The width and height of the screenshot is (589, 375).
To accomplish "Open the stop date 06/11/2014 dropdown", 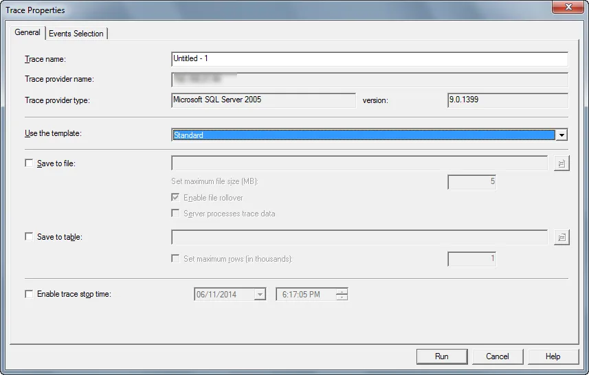I will [260, 294].
